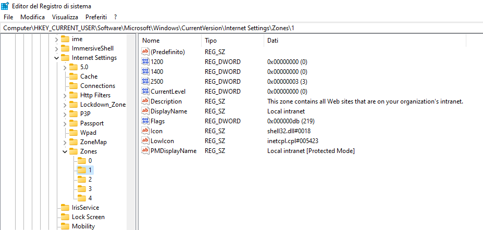The width and height of the screenshot is (483, 230).
Task: Expand the 5.0 key
Action: pos(65,67)
